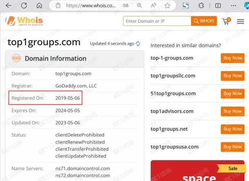Add this page to favorites

(x=167, y=6)
